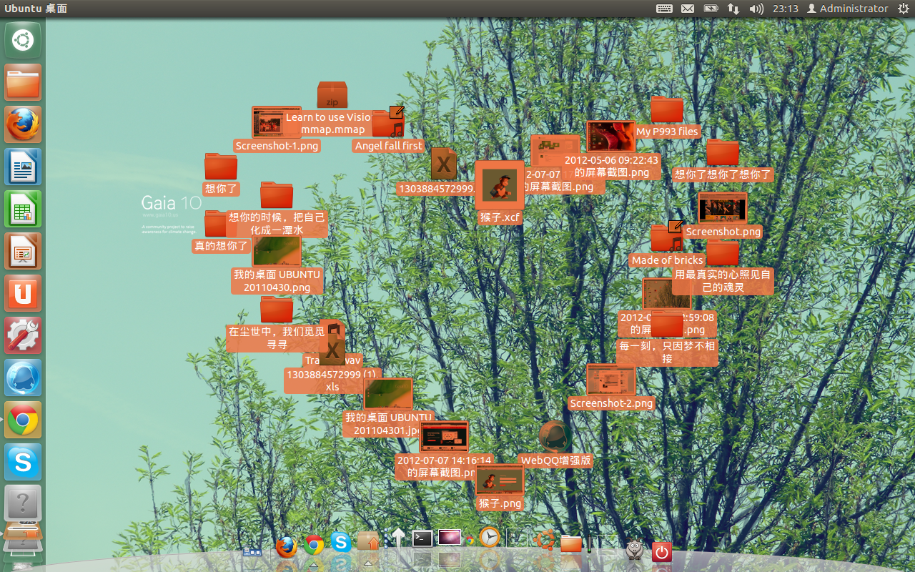
Task: Click the goat mascot icon in the dock
Action: pos(634,549)
